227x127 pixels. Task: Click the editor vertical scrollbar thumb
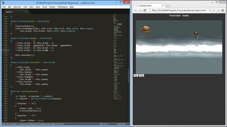click(x=128, y=75)
